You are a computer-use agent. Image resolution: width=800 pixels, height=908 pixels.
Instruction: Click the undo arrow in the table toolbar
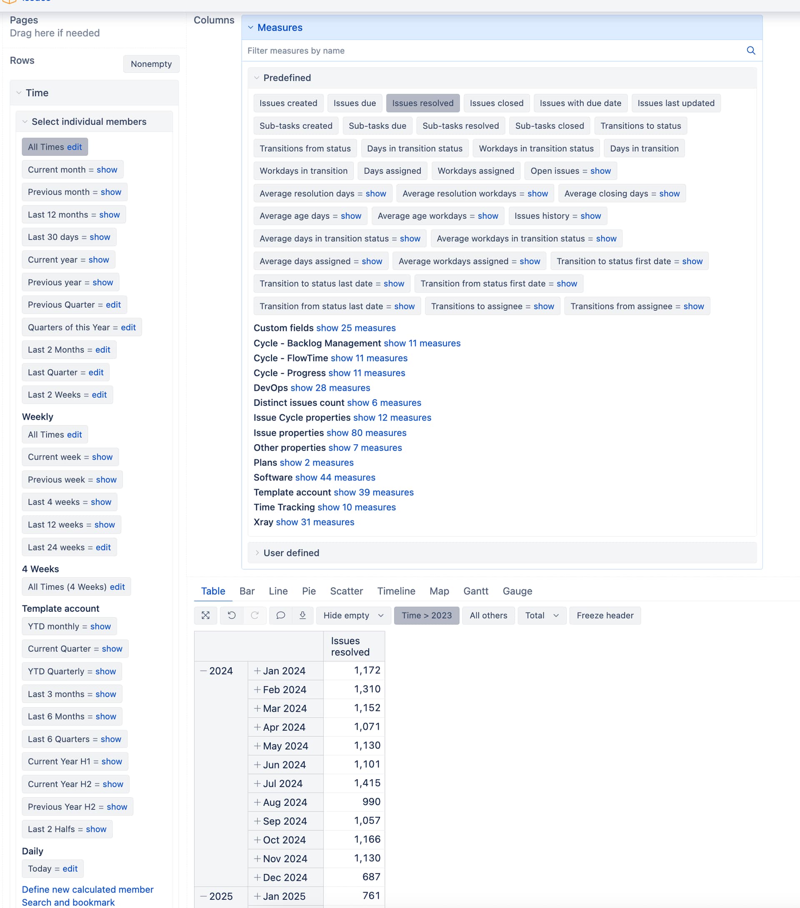coord(232,615)
